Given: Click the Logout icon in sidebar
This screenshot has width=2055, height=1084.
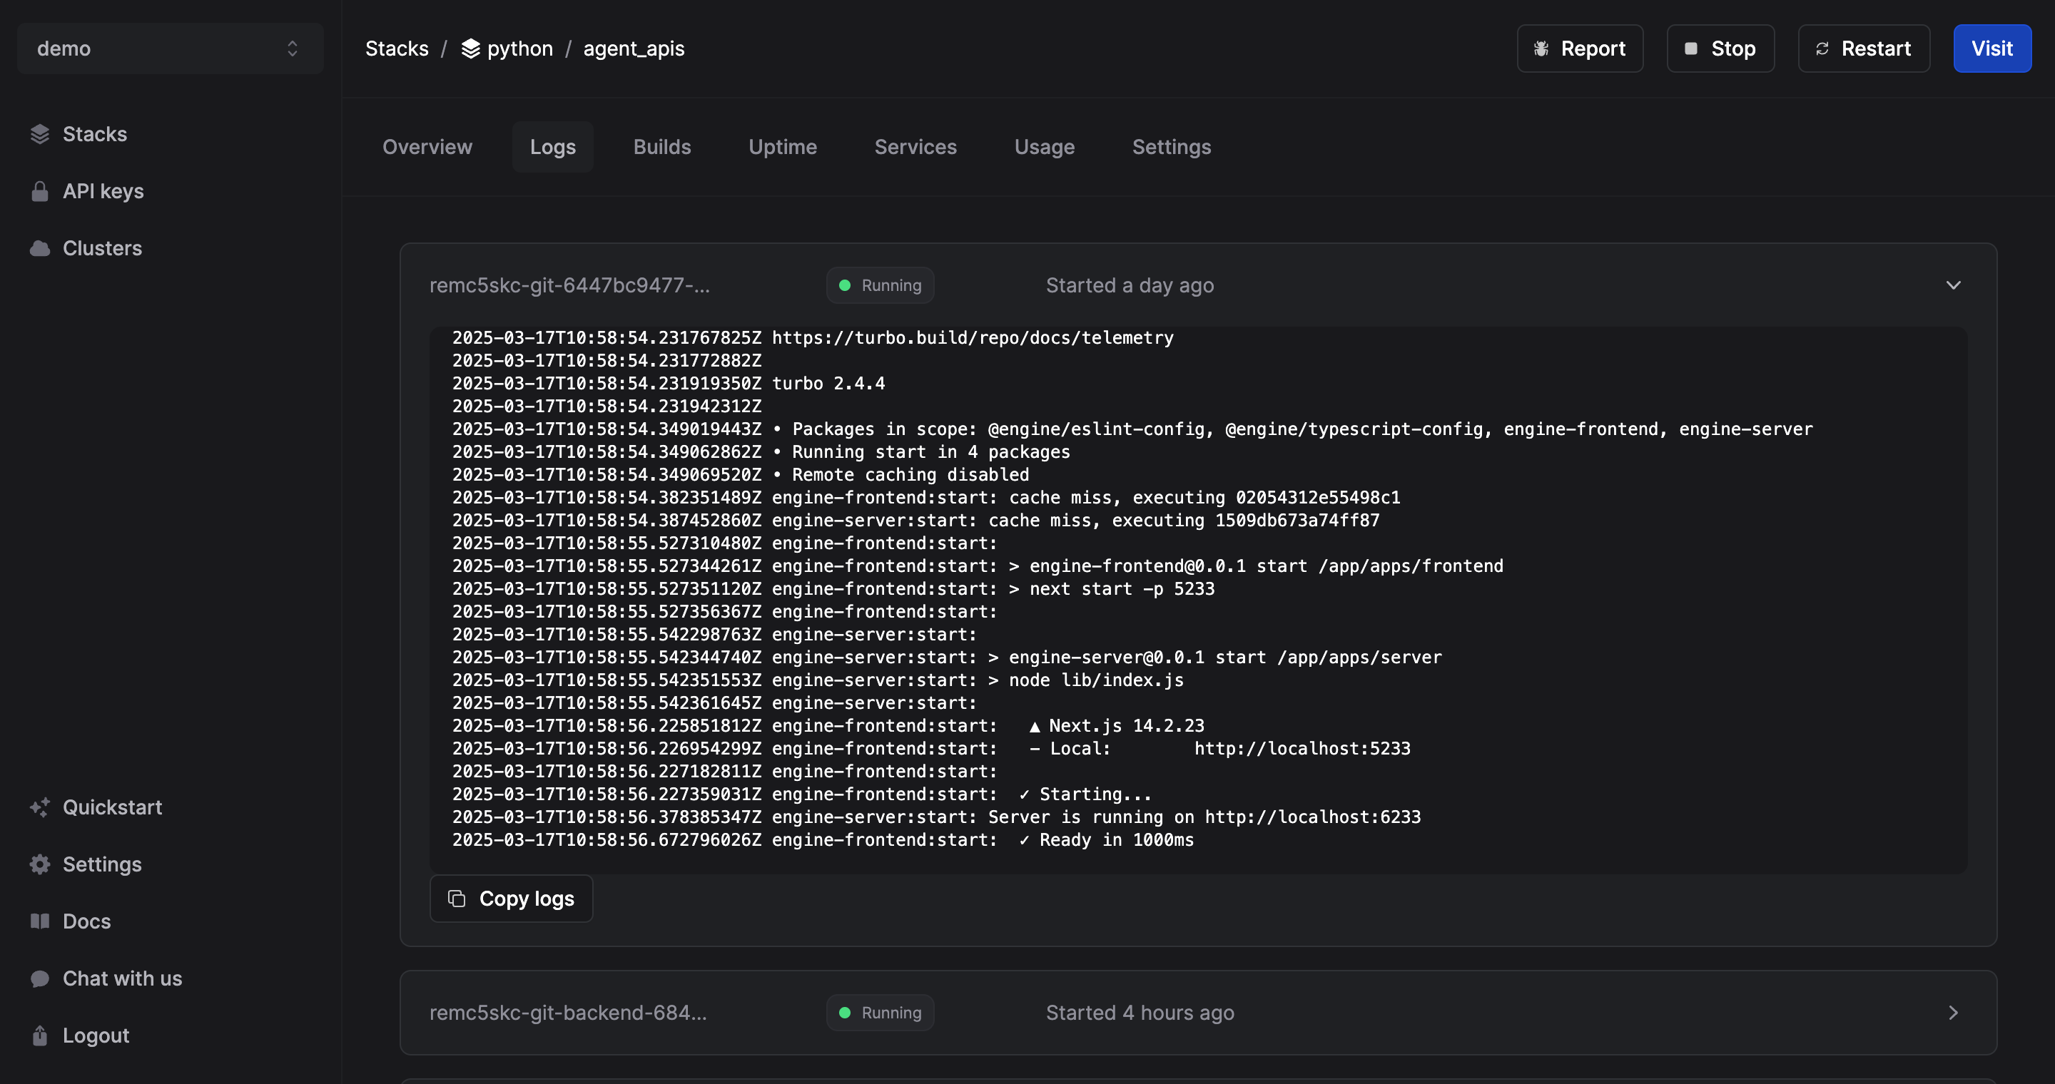Looking at the screenshot, I should (40, 1036).
